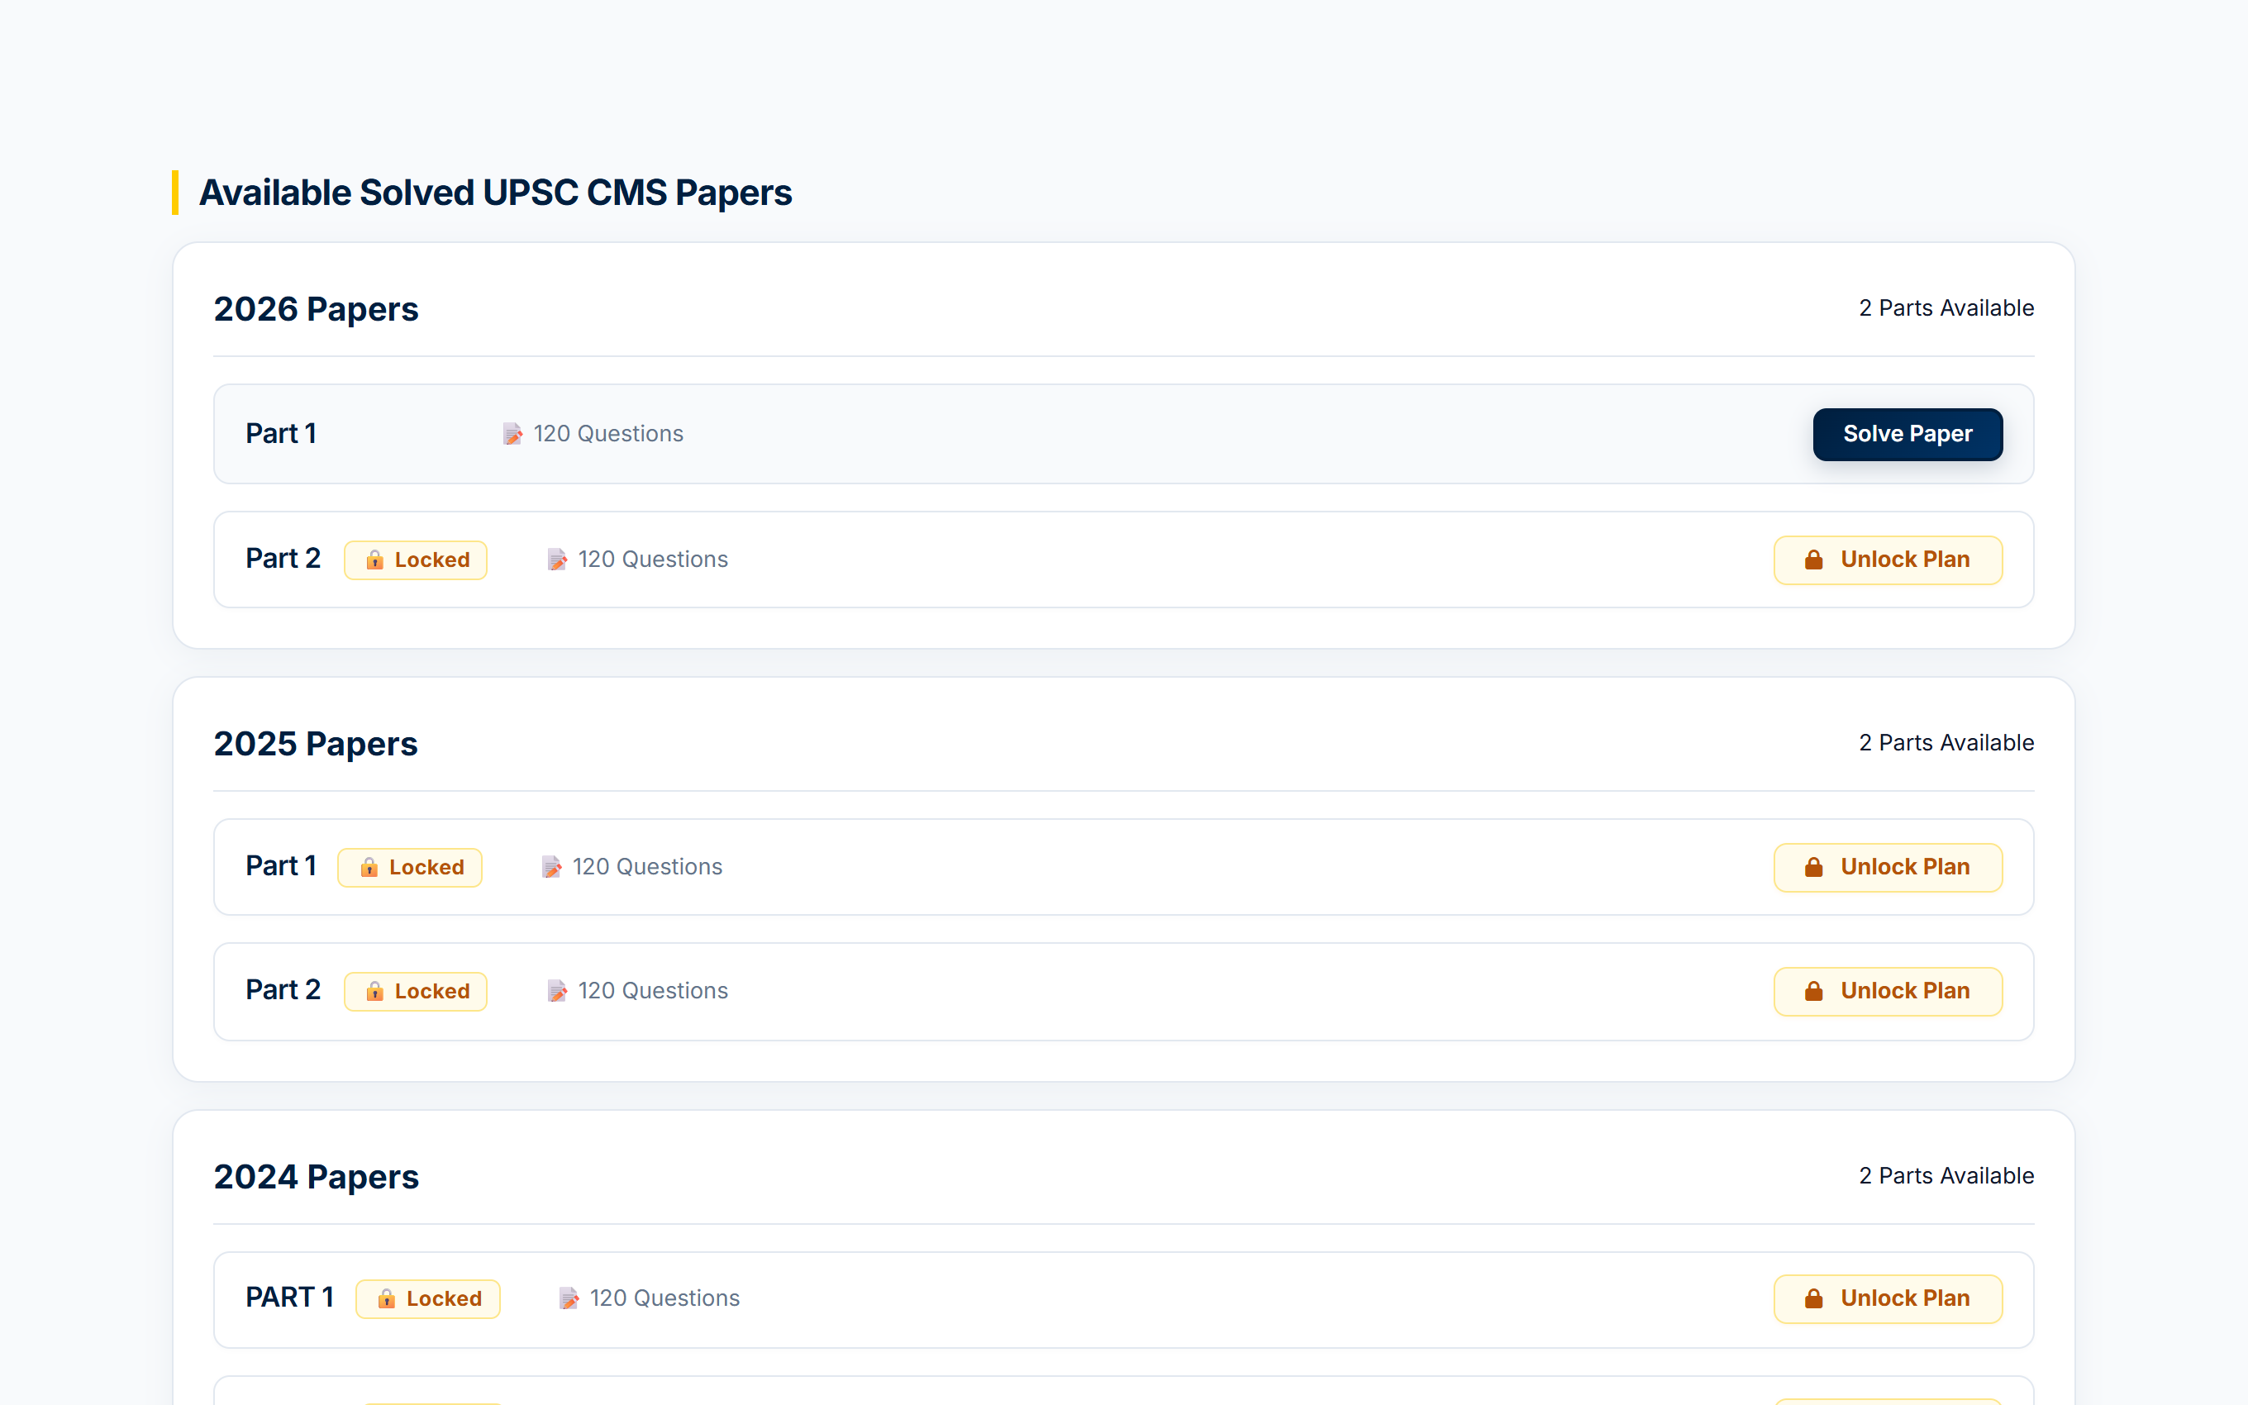This screenshot has height=1405, width=2248.
Task: Click the memo icon in 2026 Part 1 row
Action: tap(512, 434)
